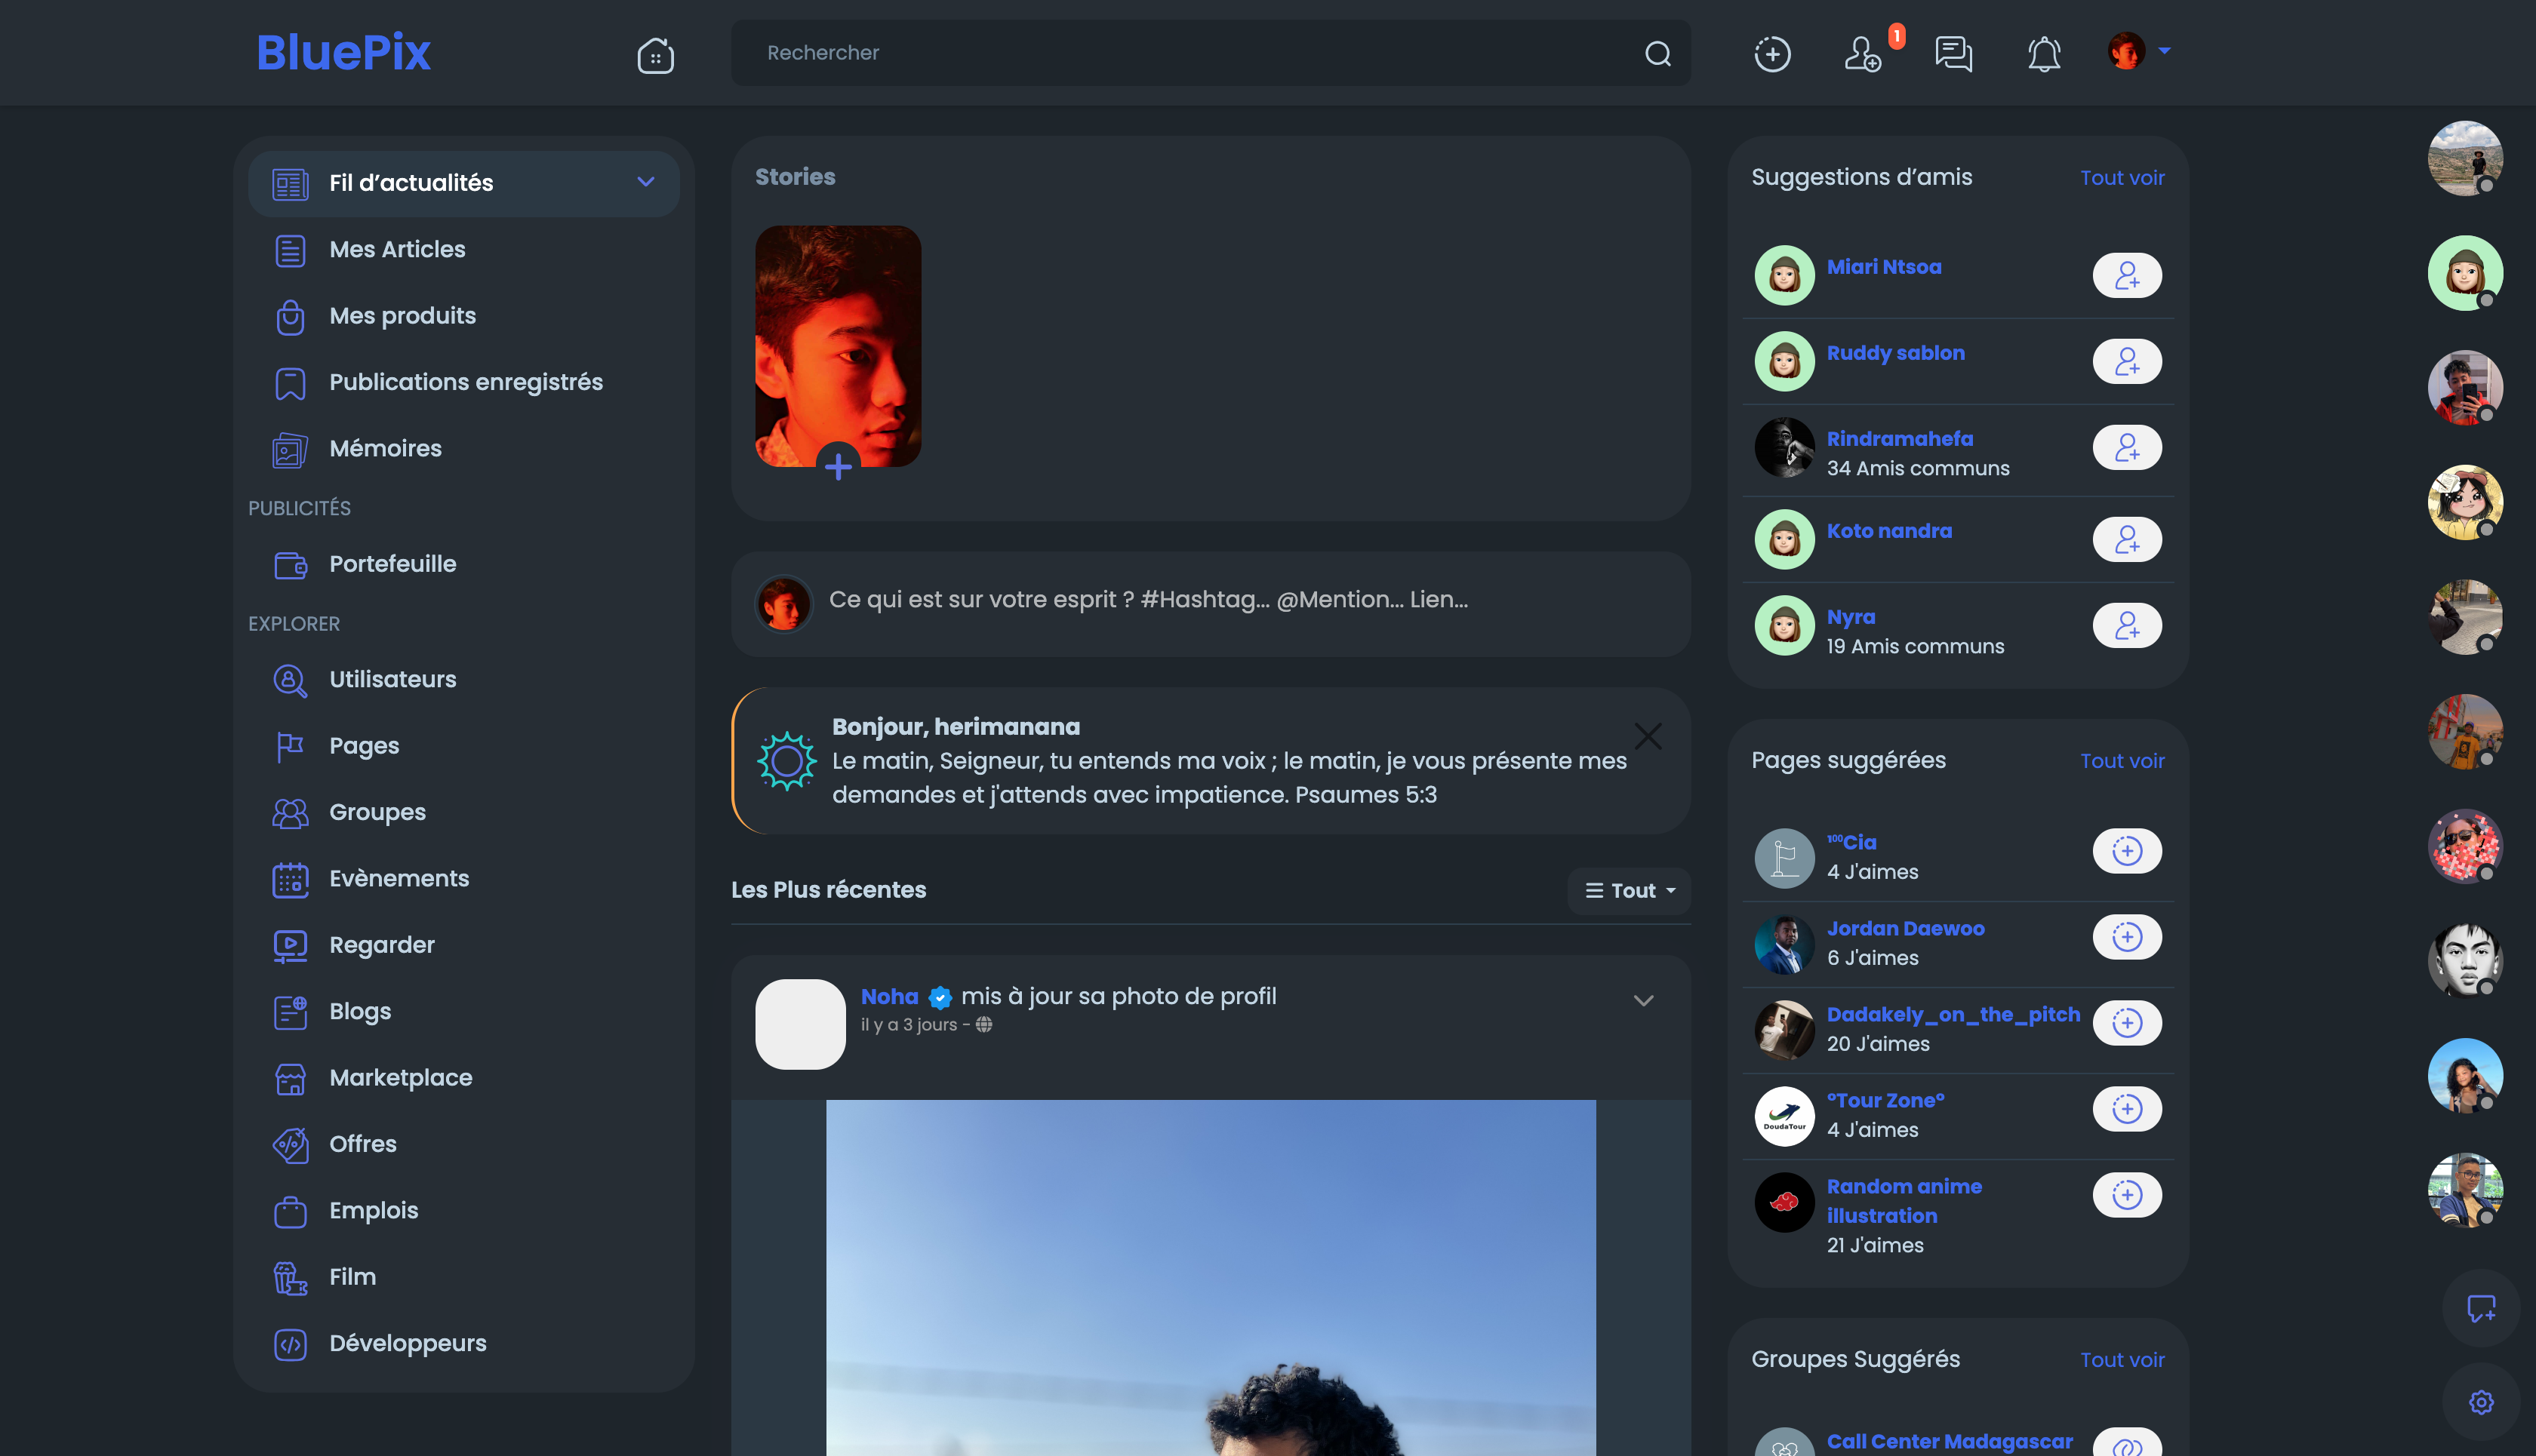Add Ruddy sablon as a friend
Screen dimensions: 2536x1456
pos(2127,361)
